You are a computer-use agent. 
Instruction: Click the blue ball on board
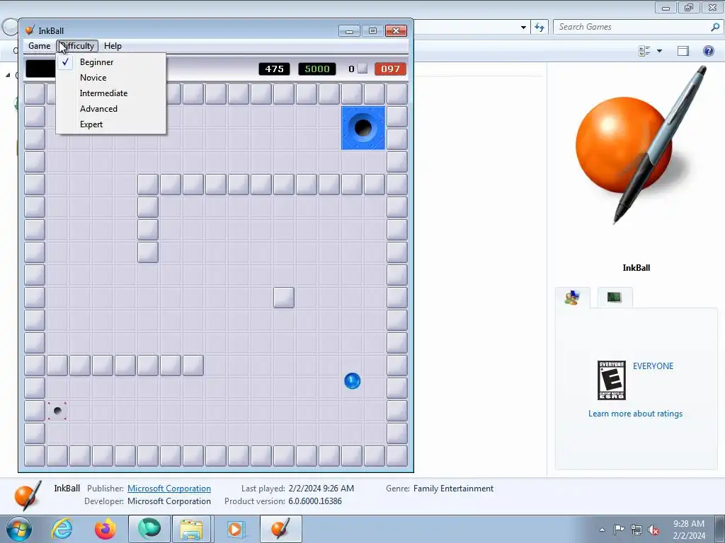(353, 381)
